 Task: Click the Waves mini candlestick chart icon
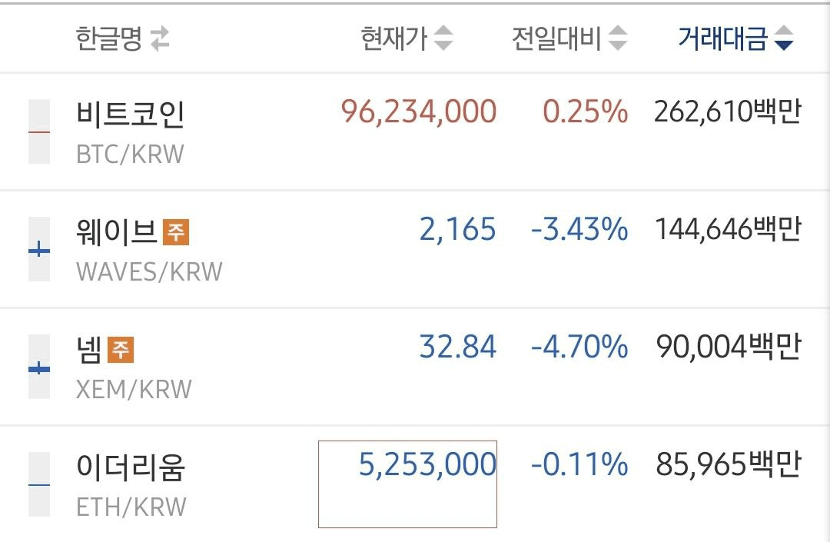click(39, 249)
